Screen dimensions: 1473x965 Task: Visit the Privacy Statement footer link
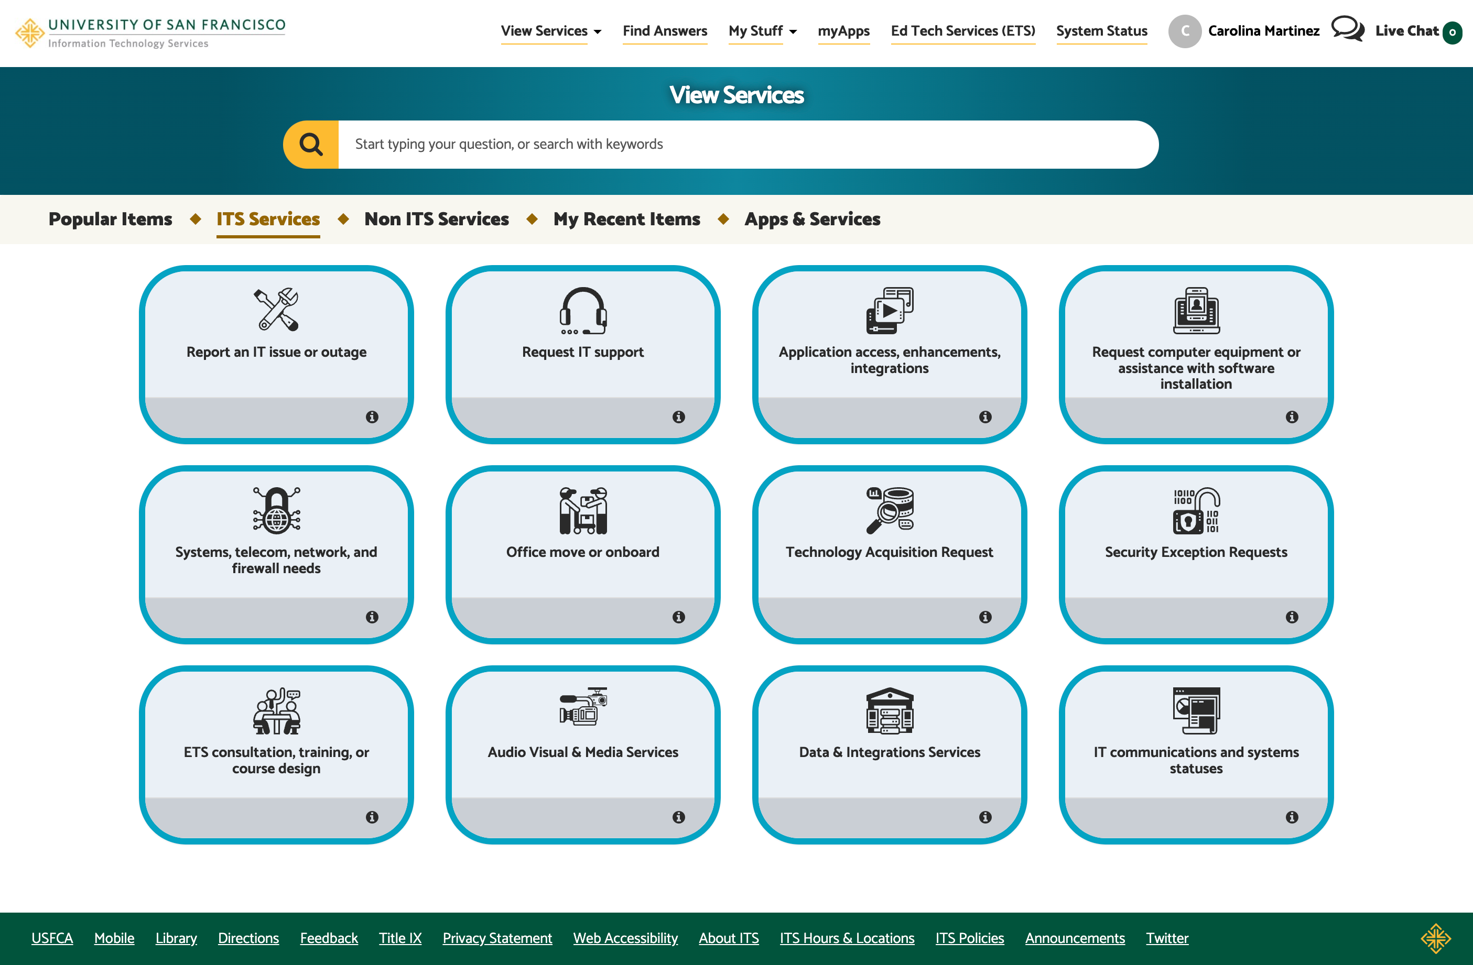(x=497, y=938)
